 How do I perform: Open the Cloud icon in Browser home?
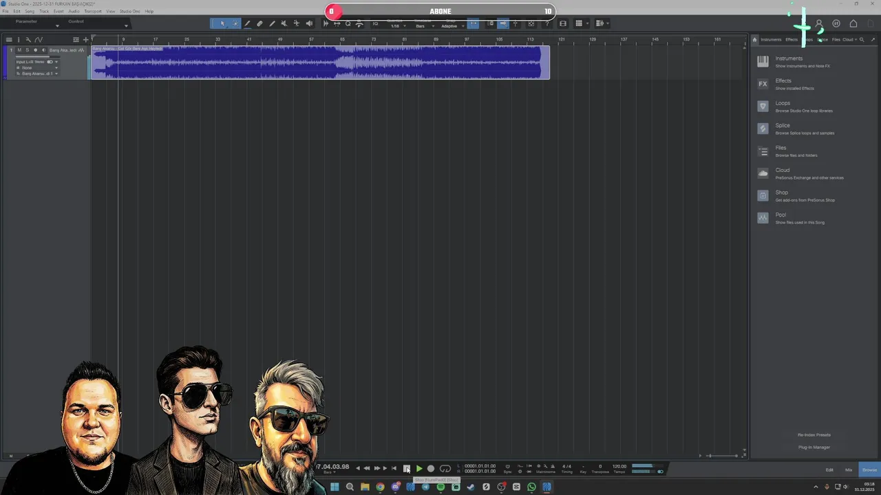(763, 173)
